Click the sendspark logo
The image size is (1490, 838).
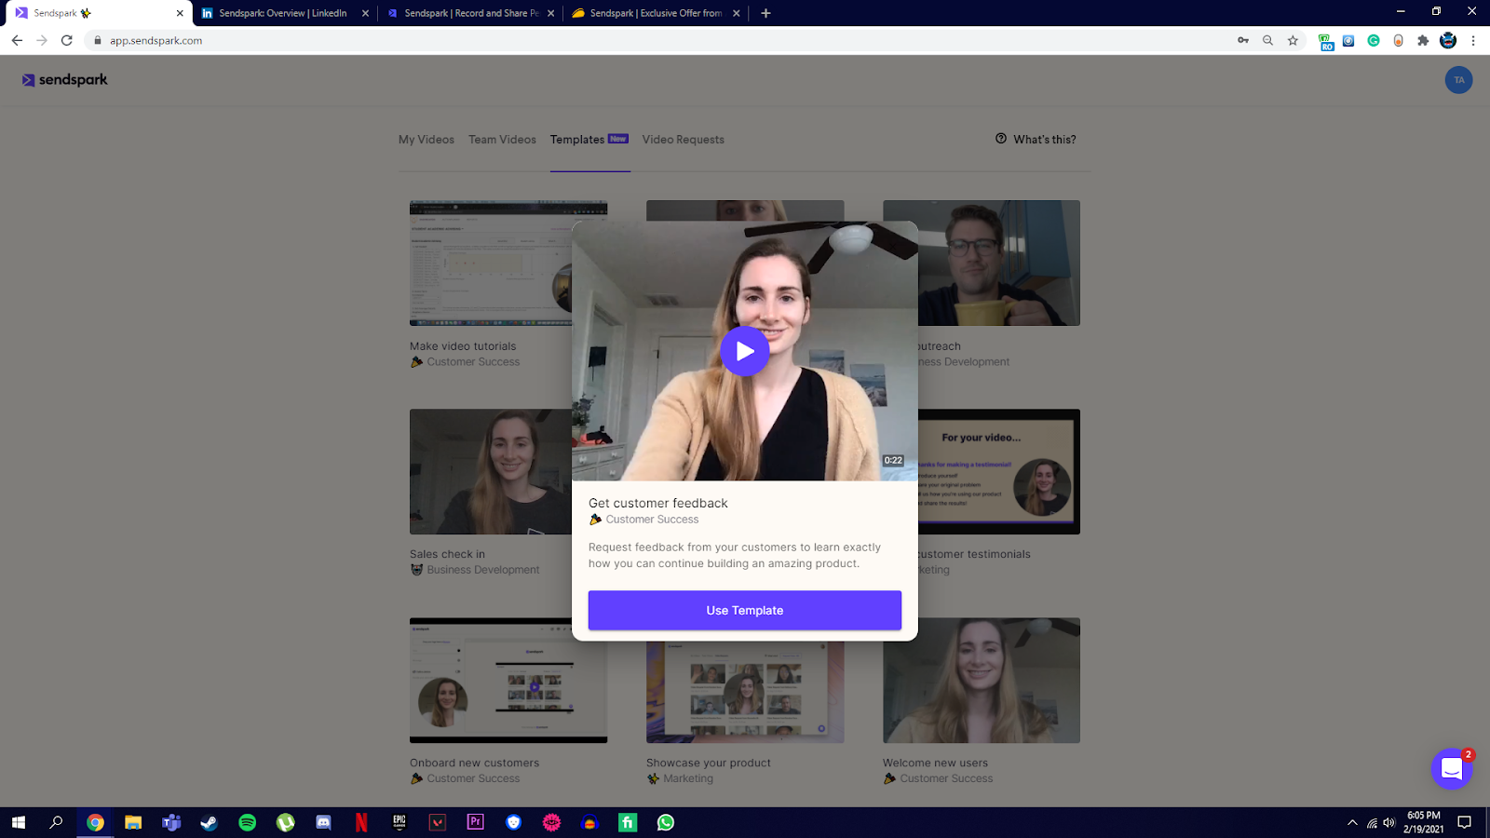pyautogui.click(x=65, y=80)
